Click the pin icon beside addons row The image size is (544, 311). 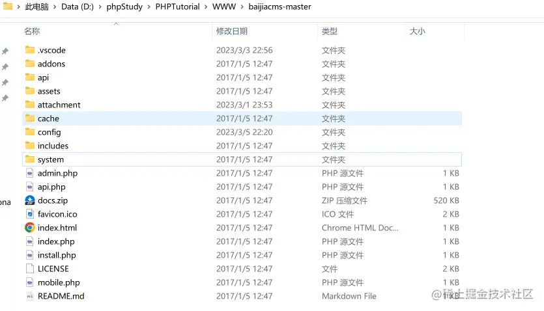[5, 67]
